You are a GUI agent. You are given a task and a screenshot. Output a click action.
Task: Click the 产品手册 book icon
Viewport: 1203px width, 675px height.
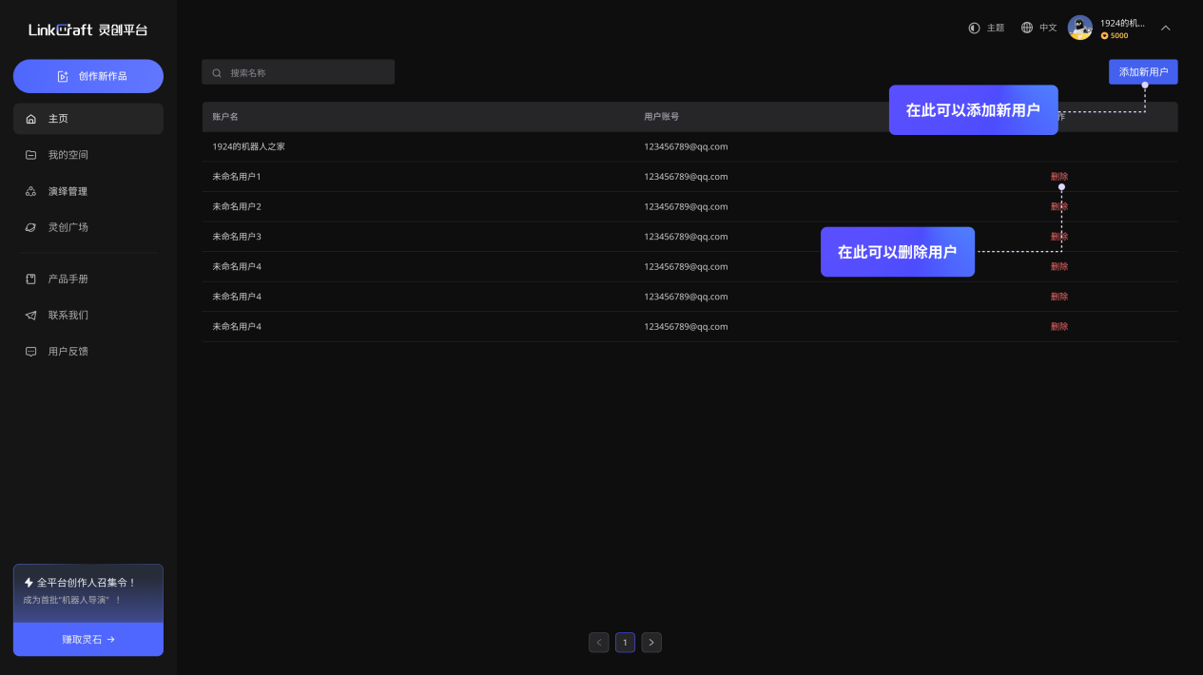(30, 279)
